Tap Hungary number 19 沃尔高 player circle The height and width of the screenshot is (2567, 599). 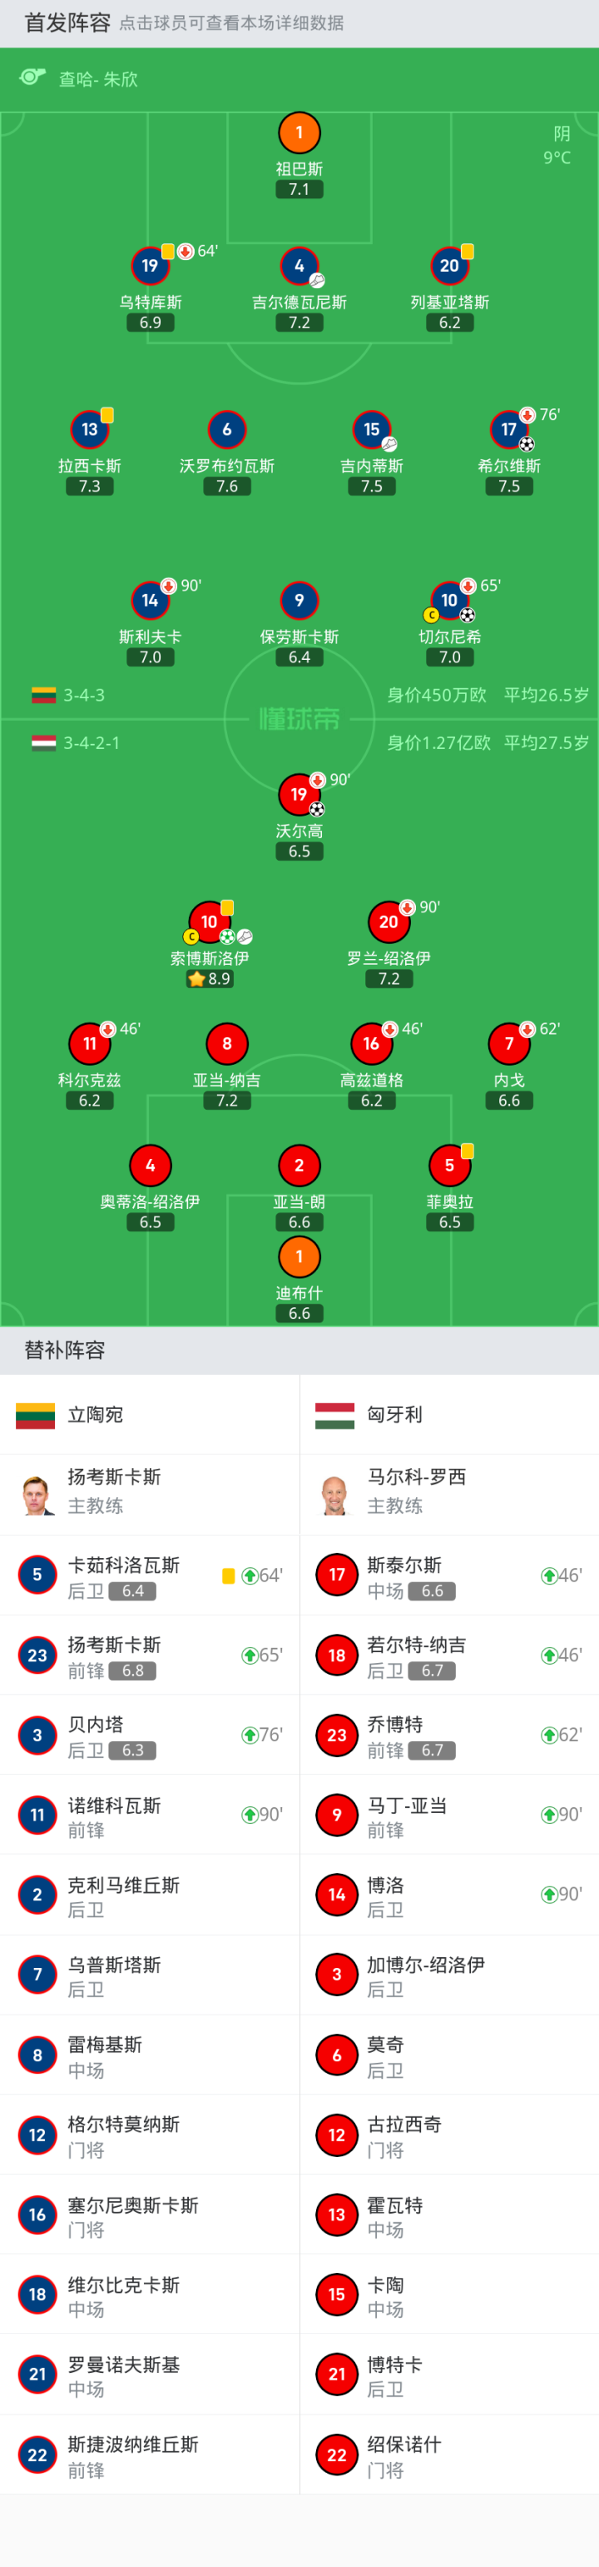pyautogui.click(x=299, y=794)
